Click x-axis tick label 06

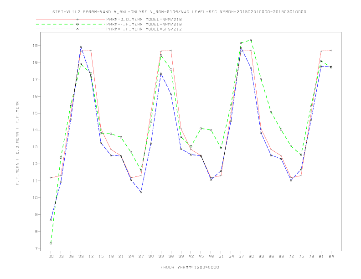pyautogui.click(x=71, y=256)
